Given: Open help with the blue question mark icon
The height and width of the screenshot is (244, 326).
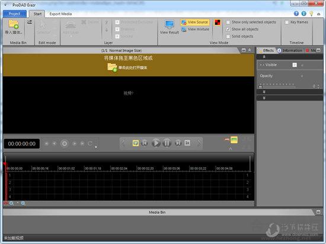Looking at the screenshot, I should 296,14.
